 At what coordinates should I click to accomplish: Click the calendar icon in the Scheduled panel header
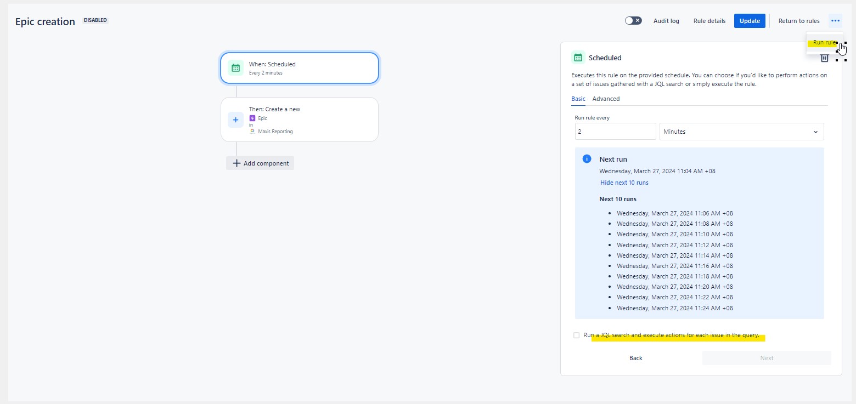coord(578,58)
